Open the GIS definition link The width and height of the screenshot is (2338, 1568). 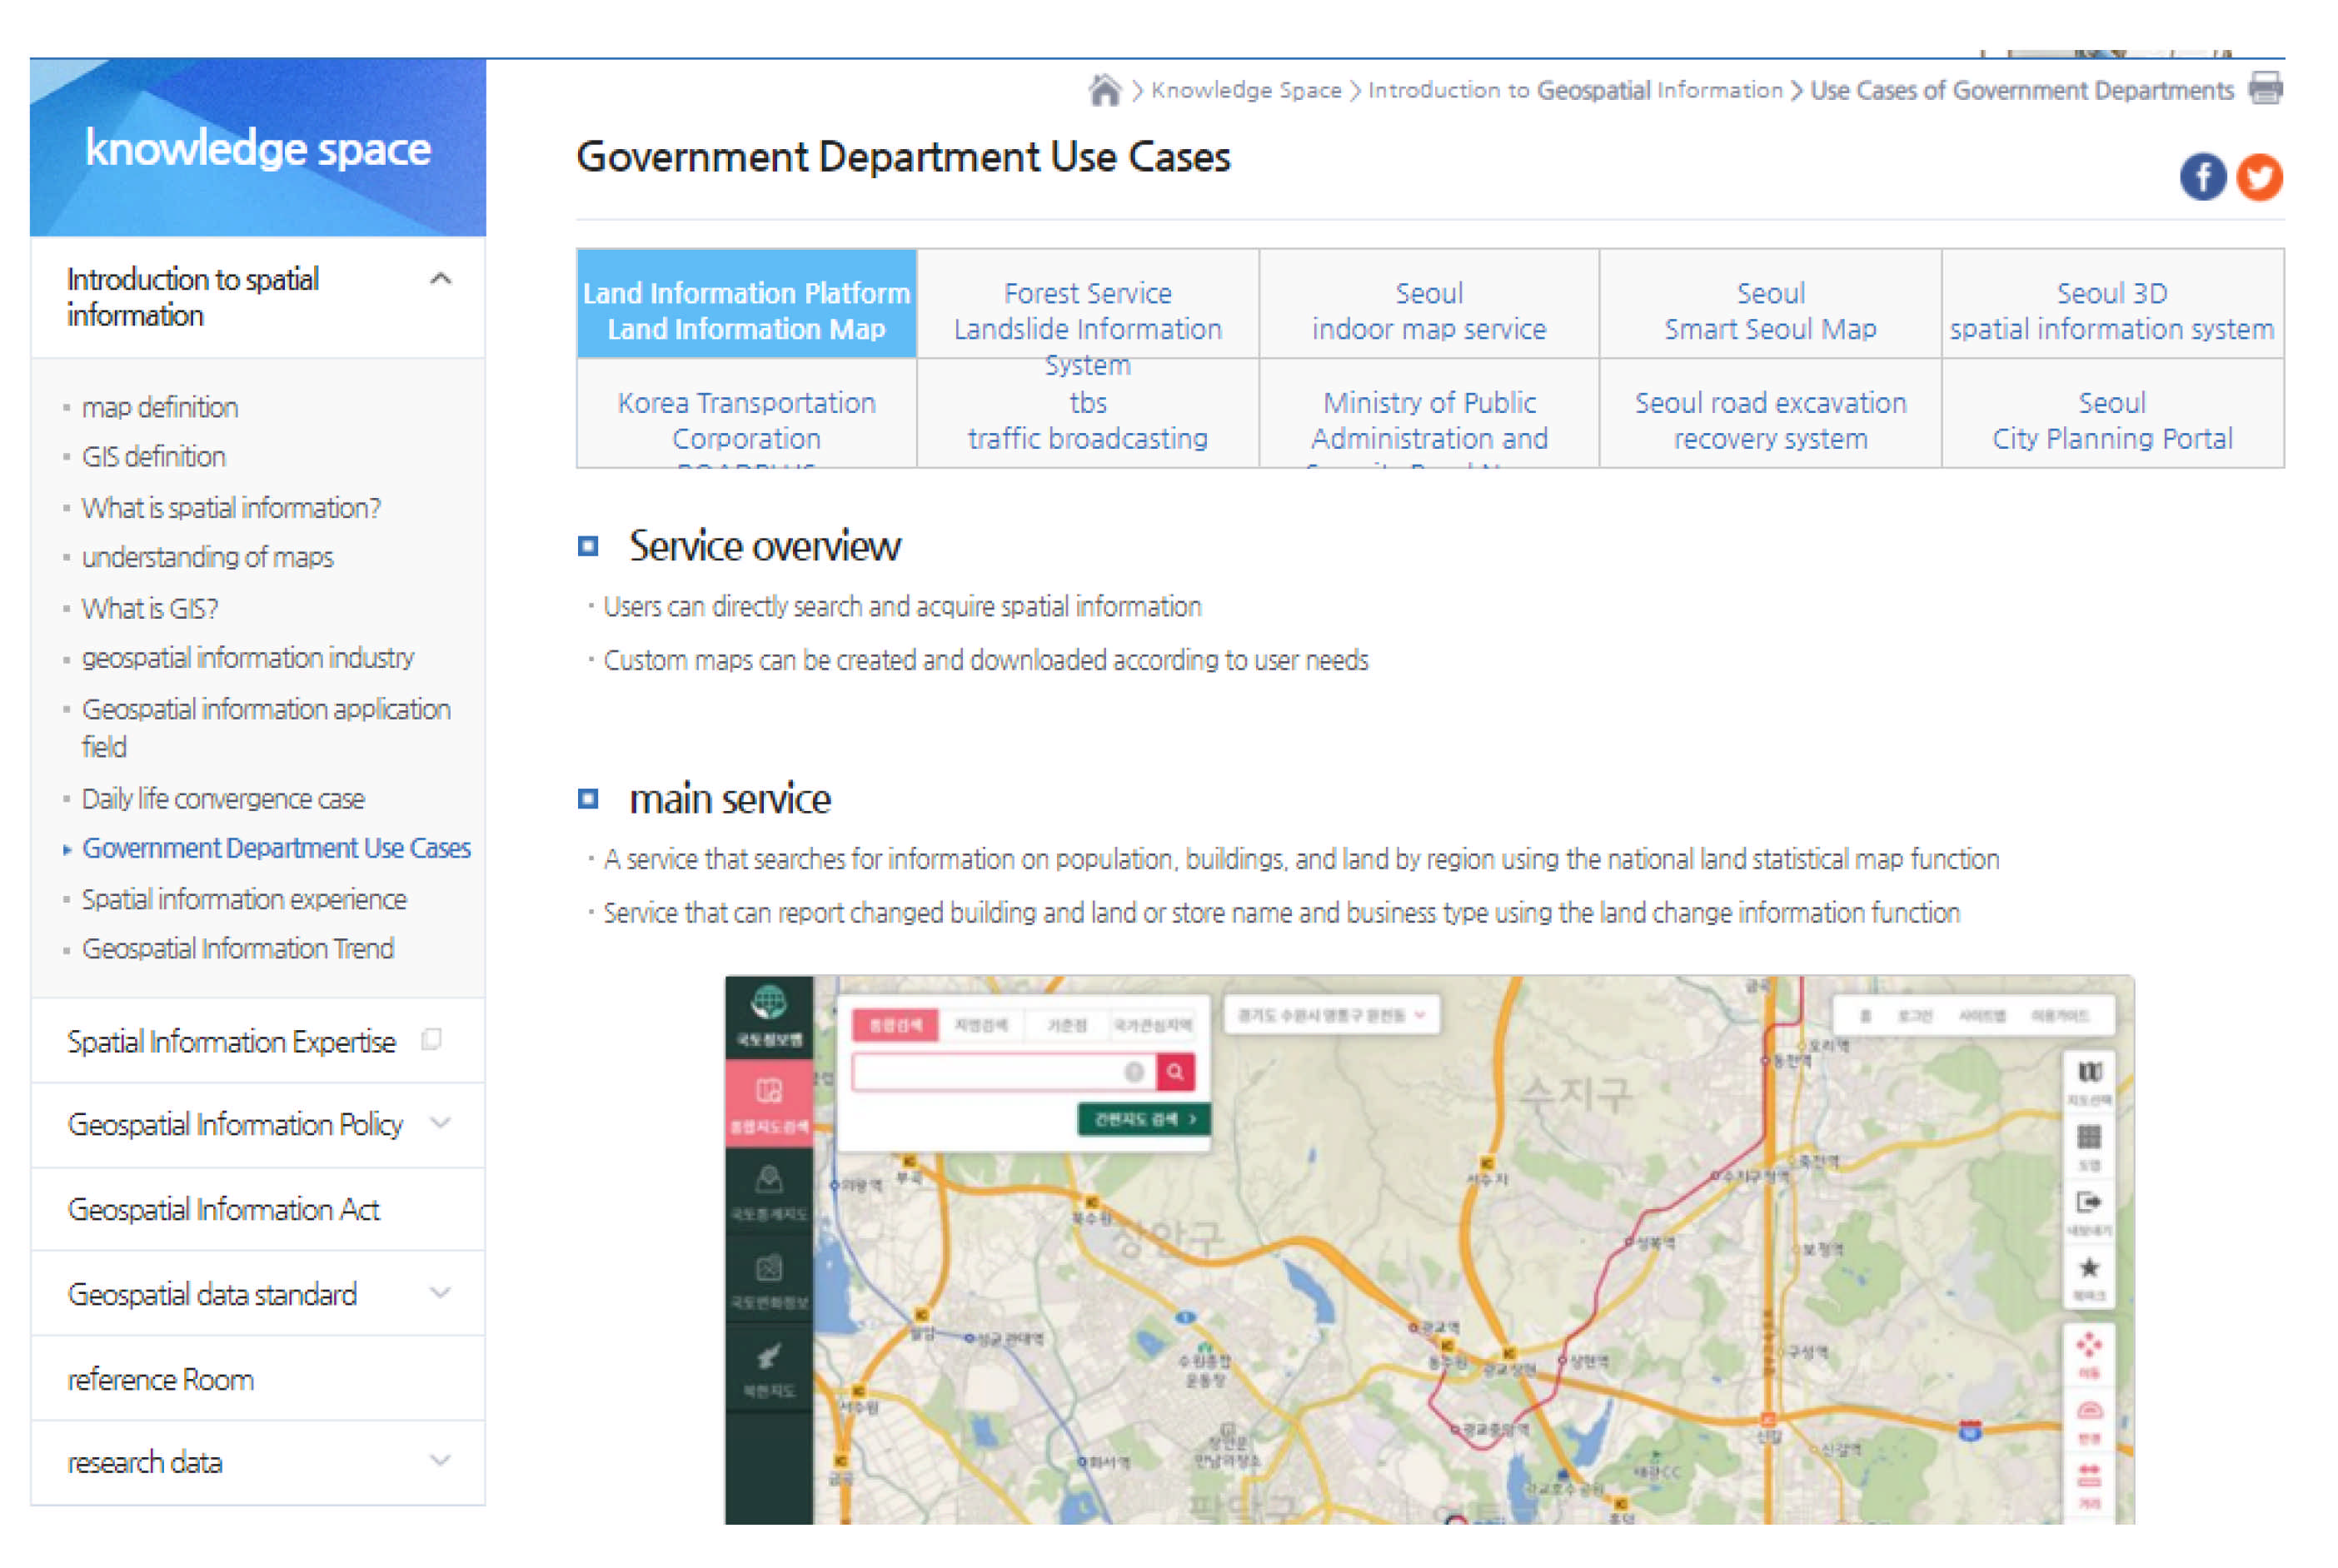154,457
